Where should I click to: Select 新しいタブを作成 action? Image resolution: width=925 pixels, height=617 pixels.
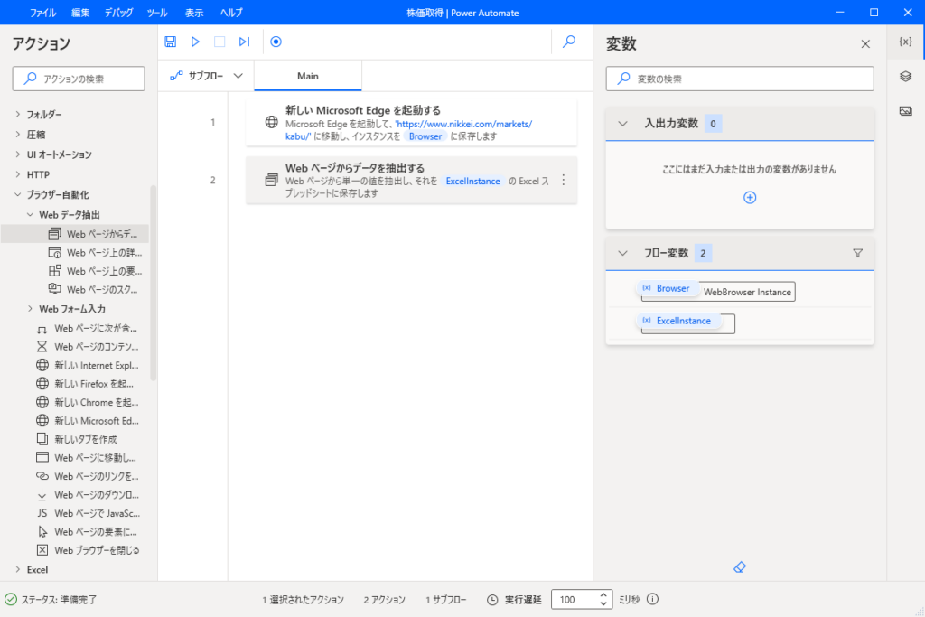pos(75,439)
